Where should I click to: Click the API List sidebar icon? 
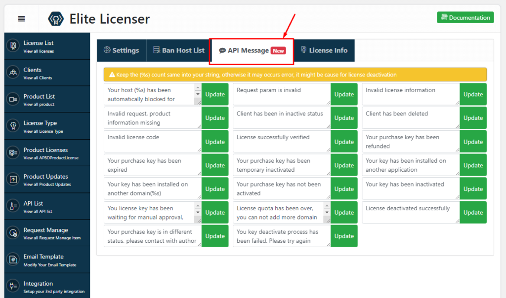pyautogui.click(x=13, y=206)
